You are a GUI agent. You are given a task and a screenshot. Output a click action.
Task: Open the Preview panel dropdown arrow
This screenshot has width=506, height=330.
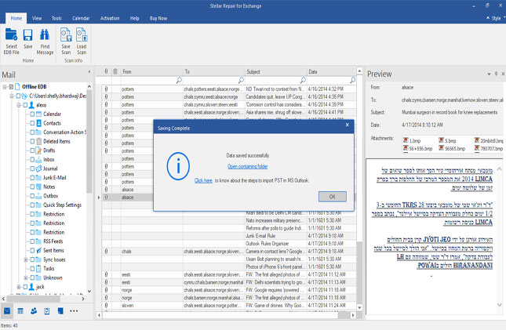tap(490, 74)
